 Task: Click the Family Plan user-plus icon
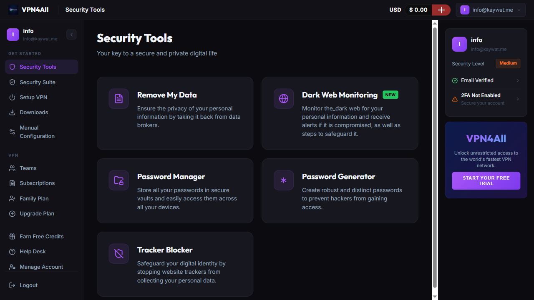(12, 198)
